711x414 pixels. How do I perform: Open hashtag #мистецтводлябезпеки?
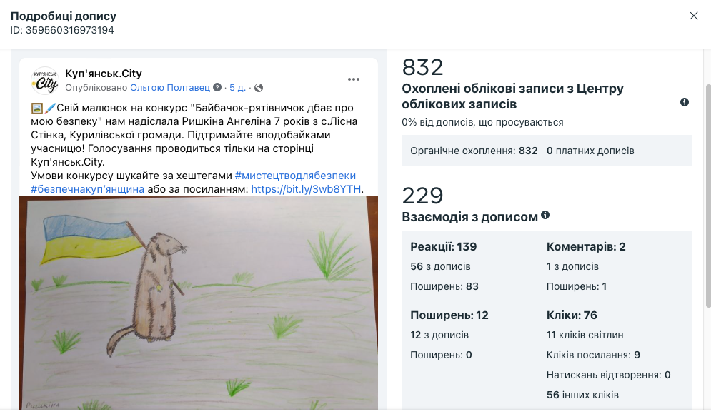[x=295, y=176]
